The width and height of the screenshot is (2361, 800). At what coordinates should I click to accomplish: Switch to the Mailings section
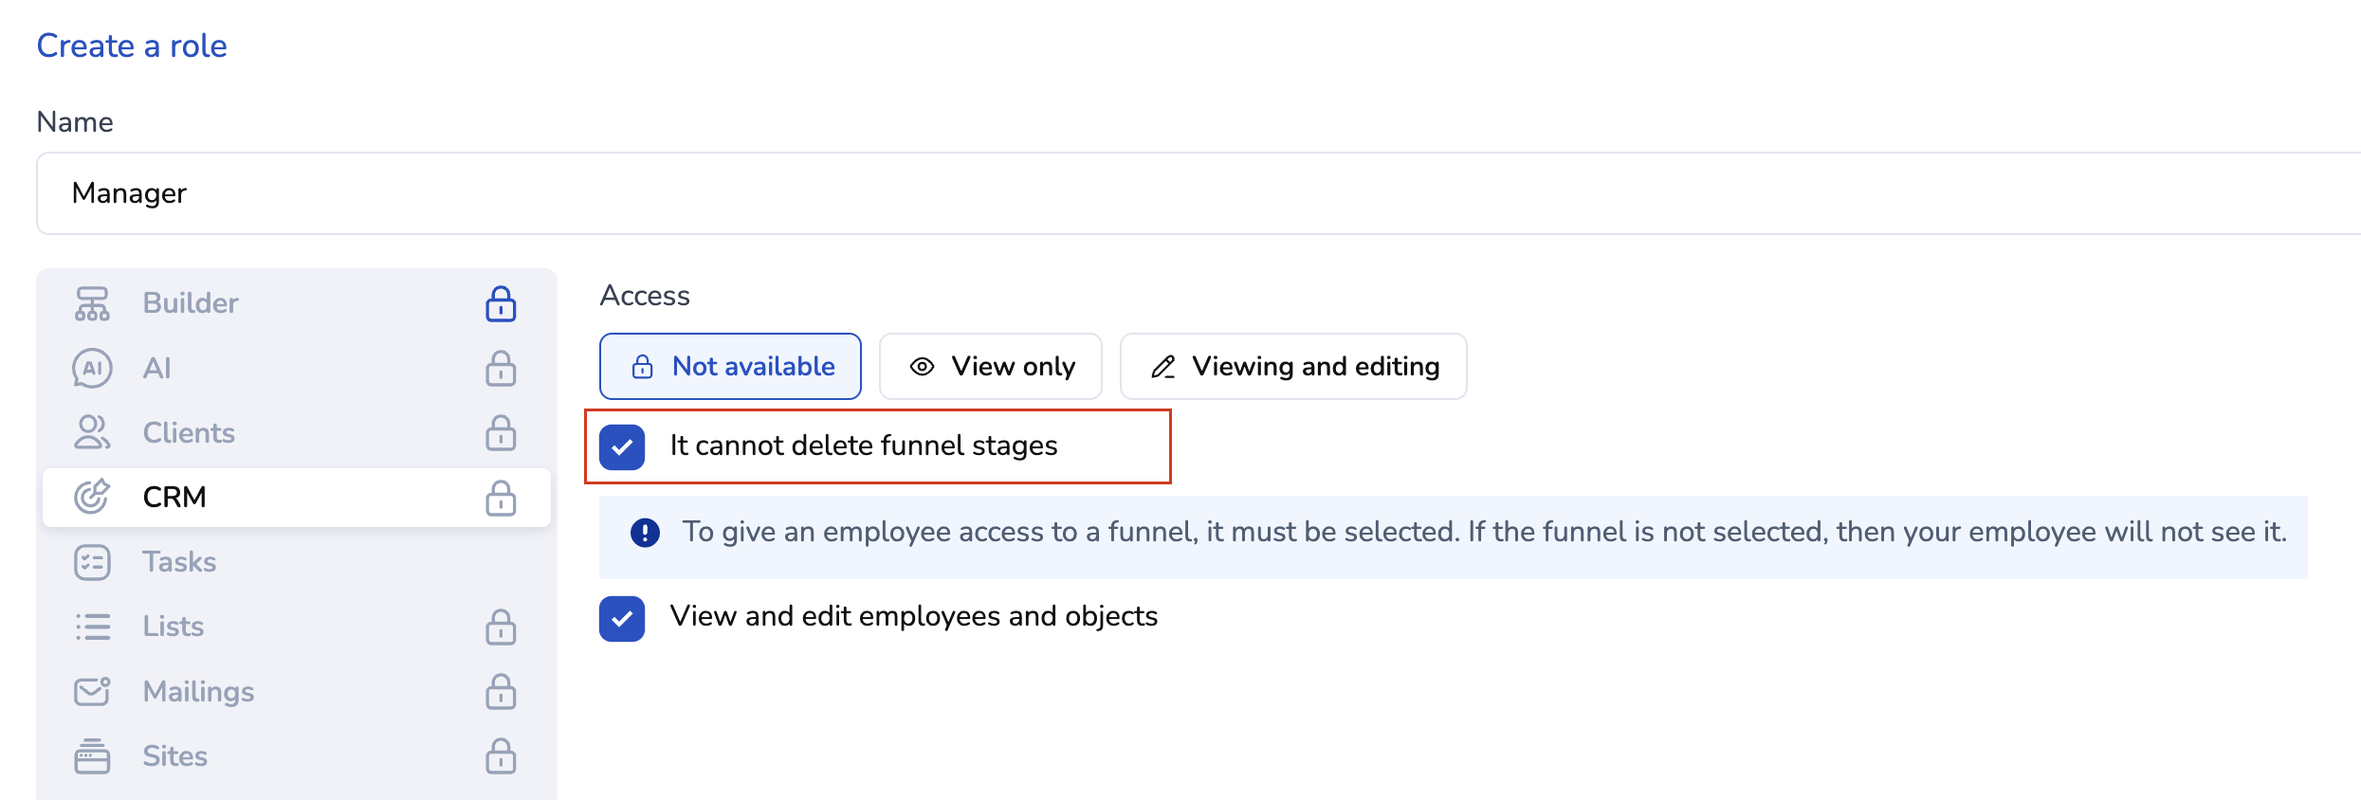(x=198, y=691)
